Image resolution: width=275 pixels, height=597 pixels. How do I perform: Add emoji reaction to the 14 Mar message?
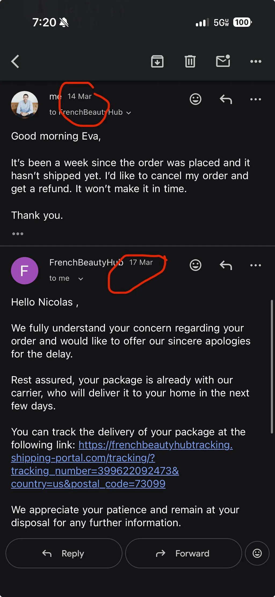pyautogui.click(x=195, y=99)
